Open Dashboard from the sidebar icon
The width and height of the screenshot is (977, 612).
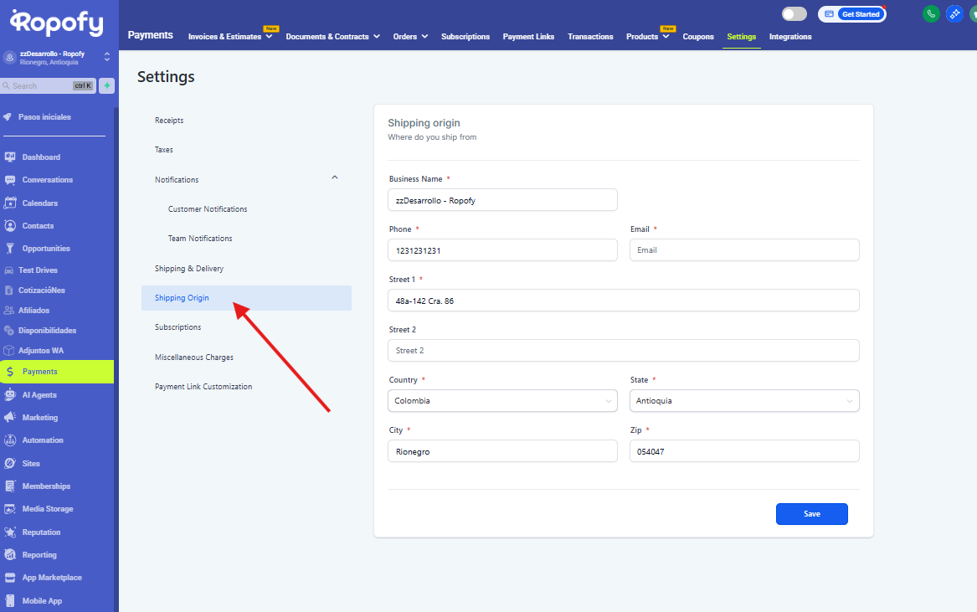click(x=10, y=157)
